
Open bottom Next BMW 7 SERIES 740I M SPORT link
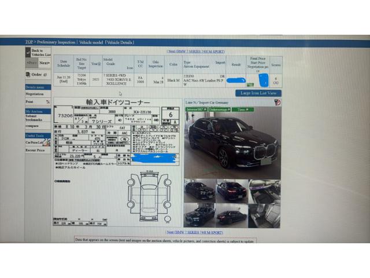(x=195, y=232)
